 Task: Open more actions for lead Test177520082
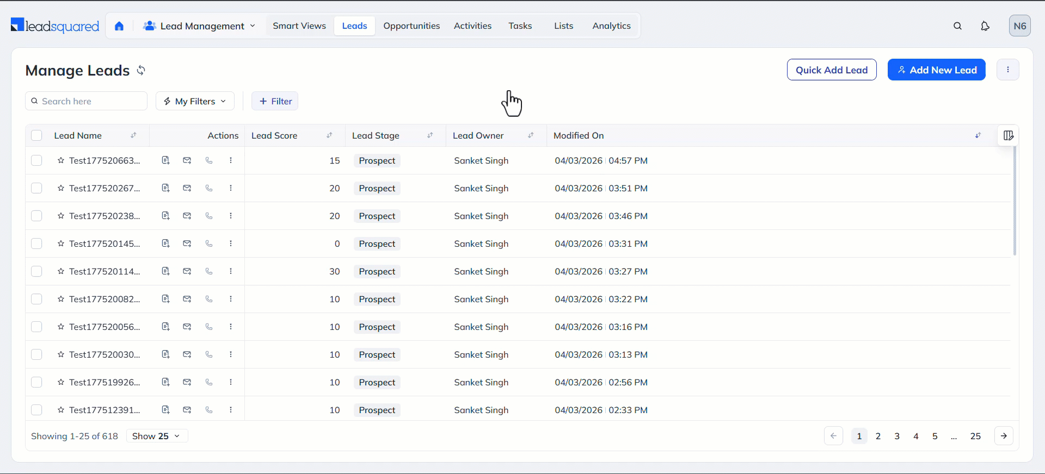[x=231, y=299]
